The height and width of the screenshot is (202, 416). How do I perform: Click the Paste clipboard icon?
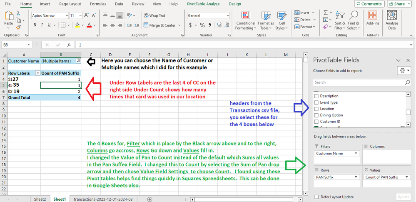click(x=8, y=17)
